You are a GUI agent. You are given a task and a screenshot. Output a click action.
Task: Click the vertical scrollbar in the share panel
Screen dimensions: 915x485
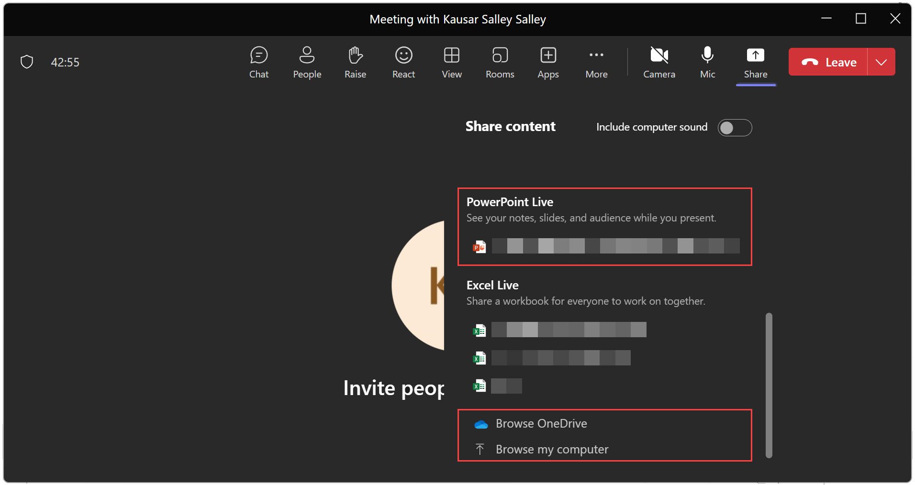[769, 383]
